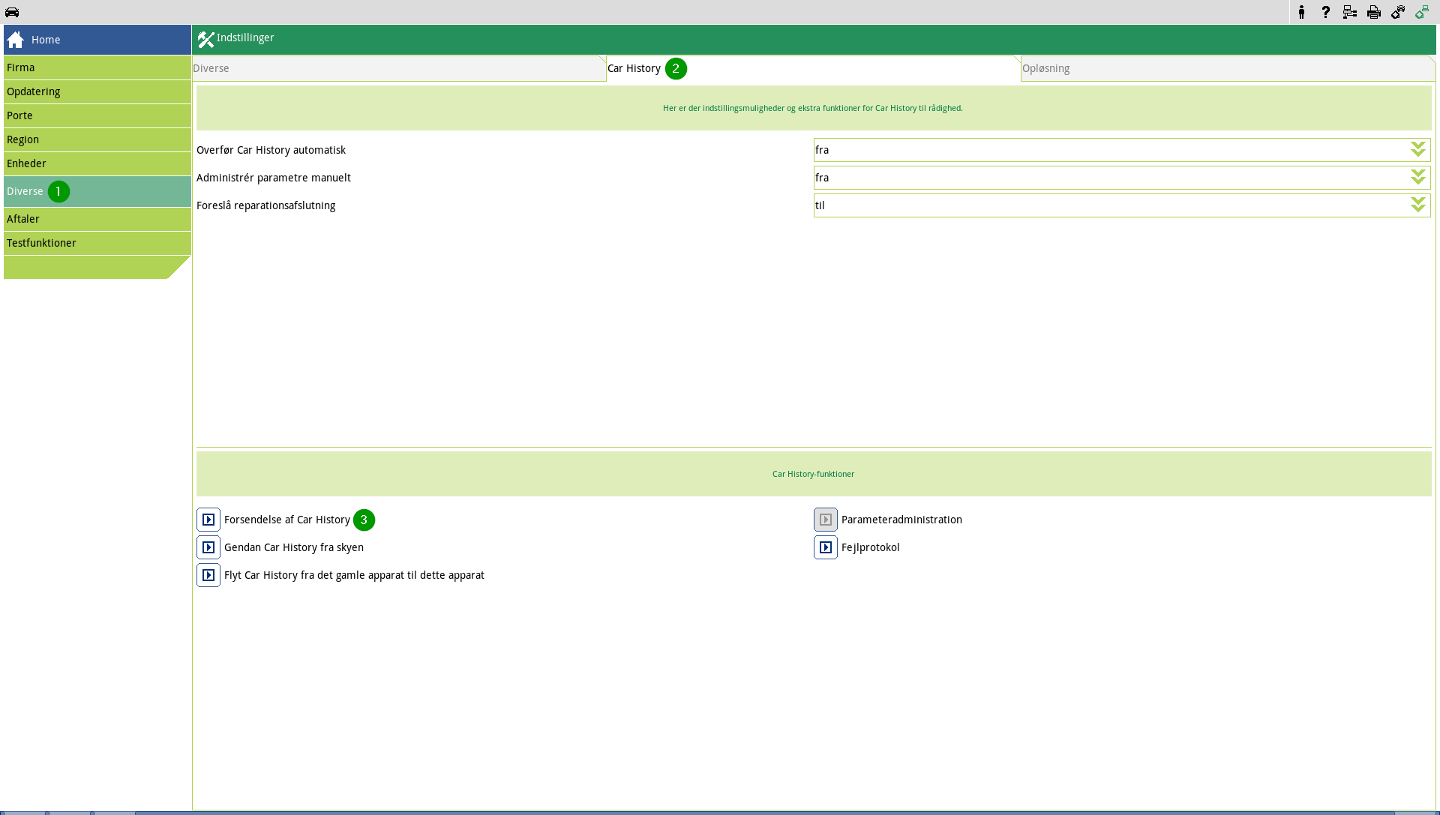
Task: Click the green laptop connection icon
Action: click(x=1422, y=12)
